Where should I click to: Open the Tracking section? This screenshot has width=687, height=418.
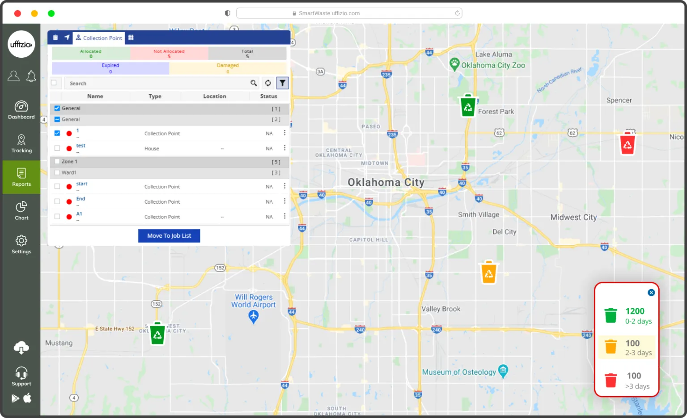(x=21, y=144)
